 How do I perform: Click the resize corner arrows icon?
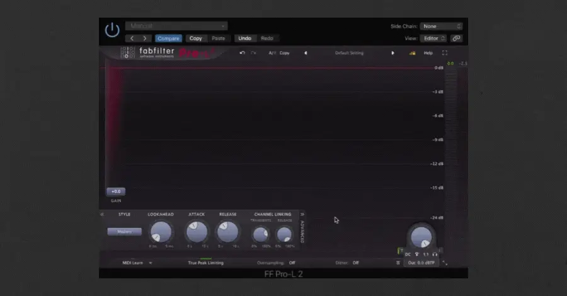[445, 263]
